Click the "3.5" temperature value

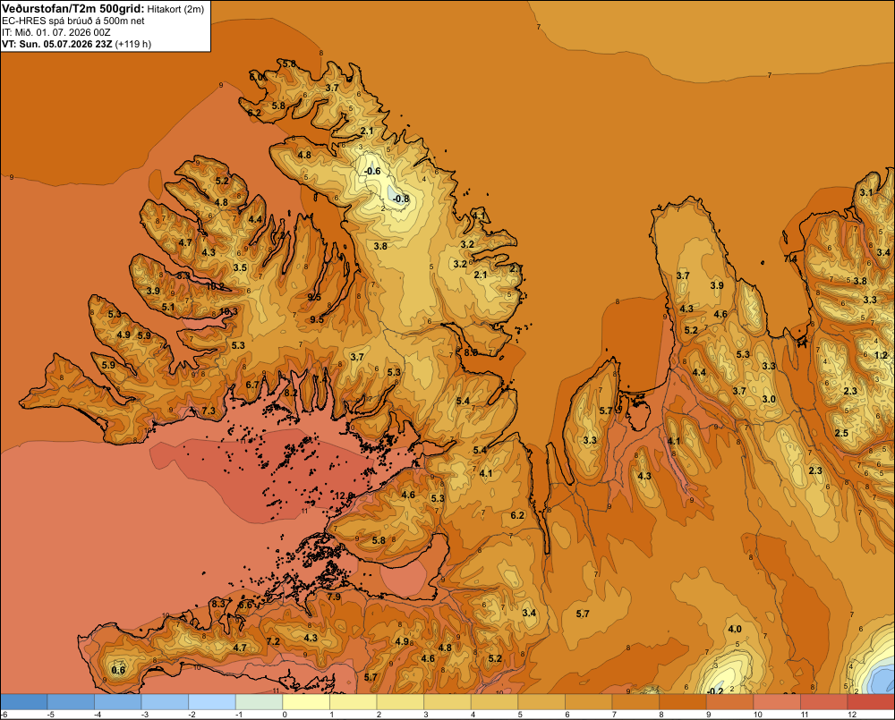[x=240, y=267]
